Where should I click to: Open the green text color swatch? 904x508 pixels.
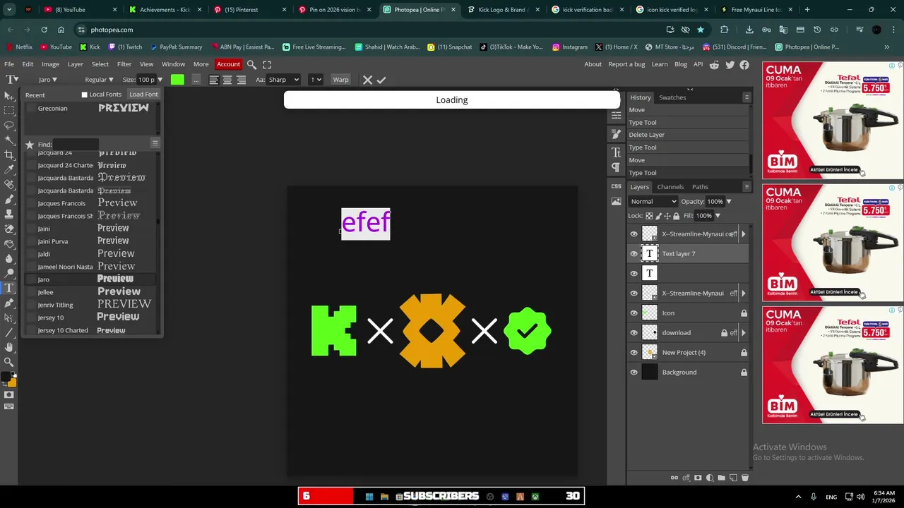(x=177, y=80)
